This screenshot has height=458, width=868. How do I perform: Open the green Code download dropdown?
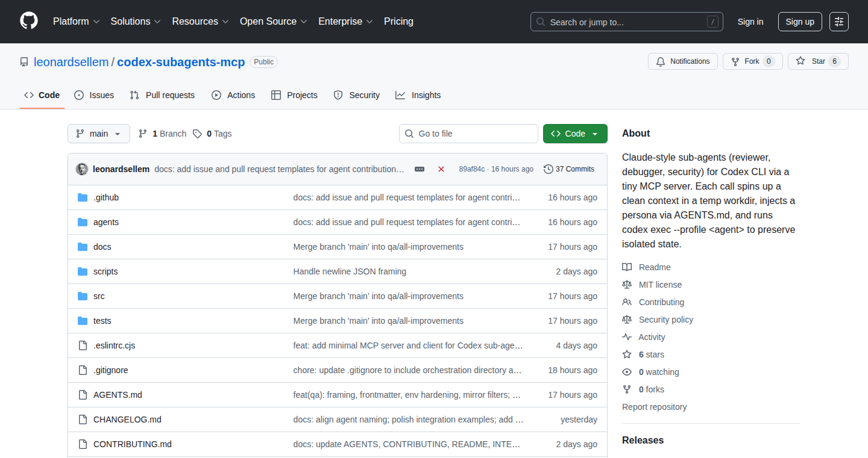575,134
